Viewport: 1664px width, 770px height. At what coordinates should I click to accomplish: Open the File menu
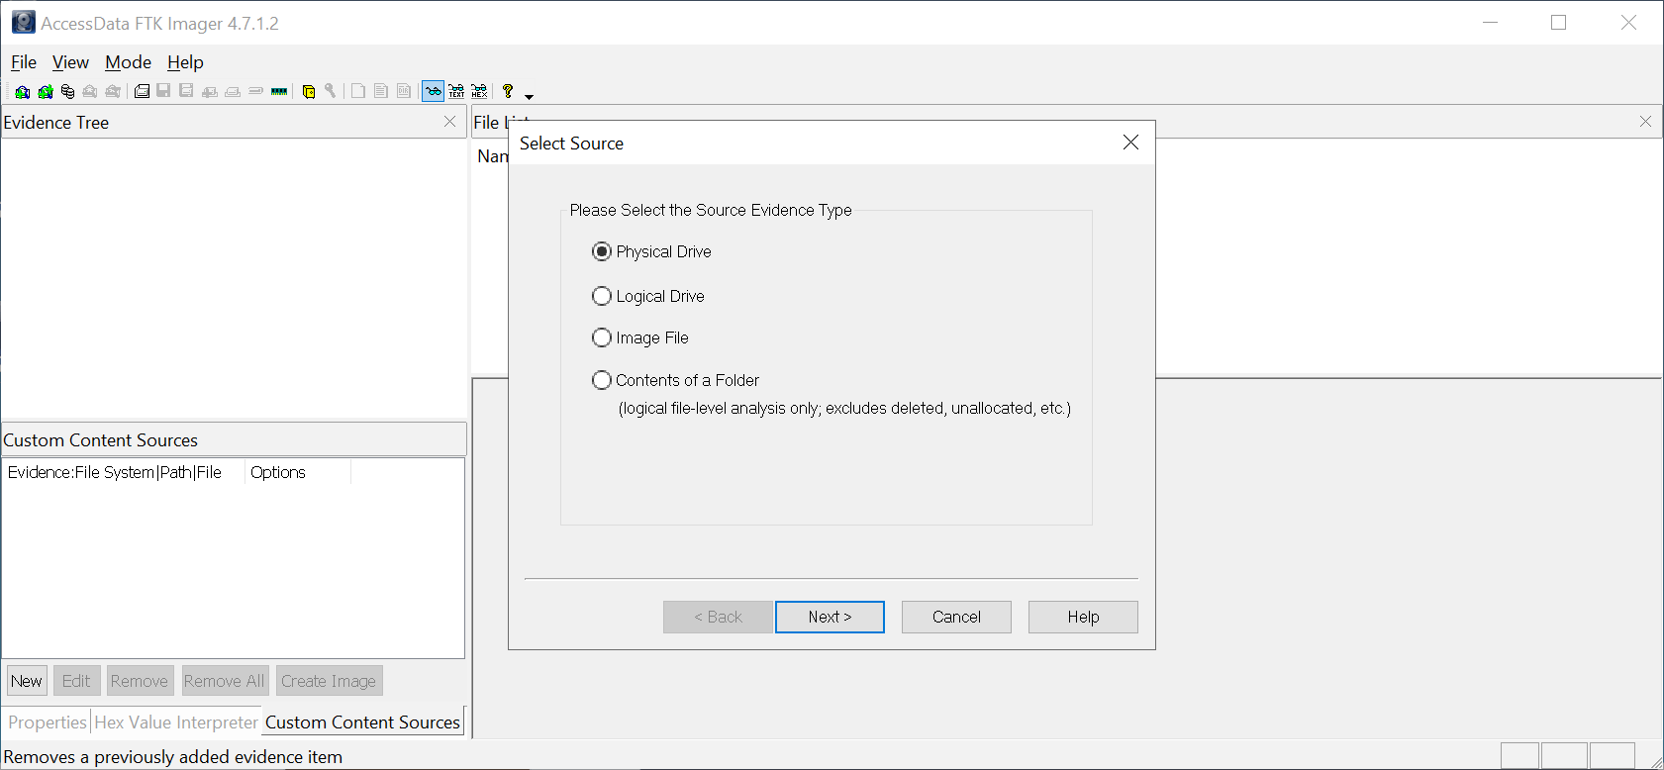[x=24, y=62]
